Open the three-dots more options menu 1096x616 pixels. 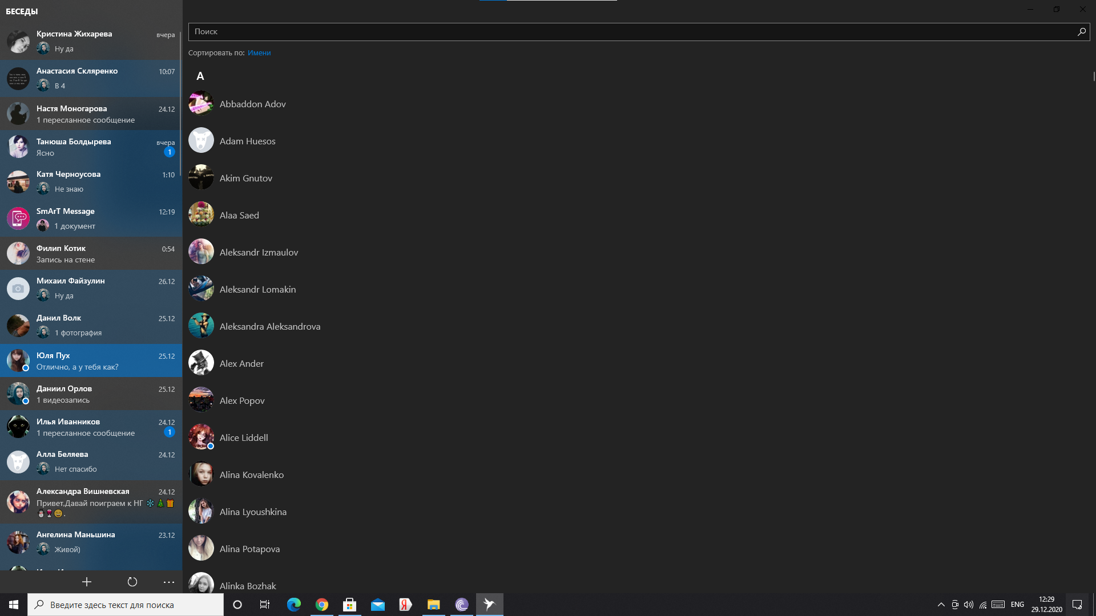169,582
